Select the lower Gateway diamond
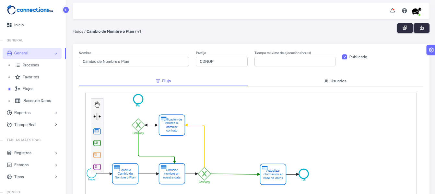The width and height of the screenshot is (435, 194). click(204, 174)
